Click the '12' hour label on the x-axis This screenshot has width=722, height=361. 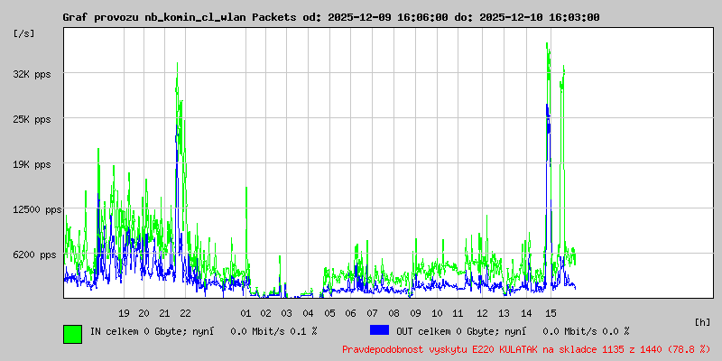[x=482, y=313]
